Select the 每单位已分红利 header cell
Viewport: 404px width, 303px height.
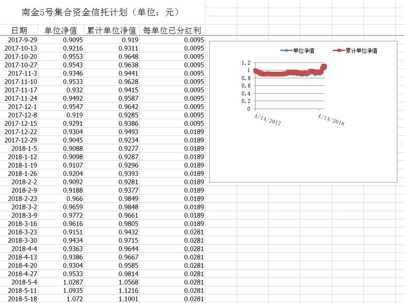pos(172,30)
